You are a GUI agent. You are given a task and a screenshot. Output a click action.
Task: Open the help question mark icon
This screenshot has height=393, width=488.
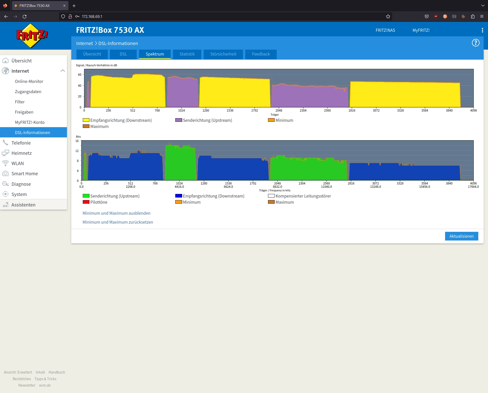[x=475, y=43]
